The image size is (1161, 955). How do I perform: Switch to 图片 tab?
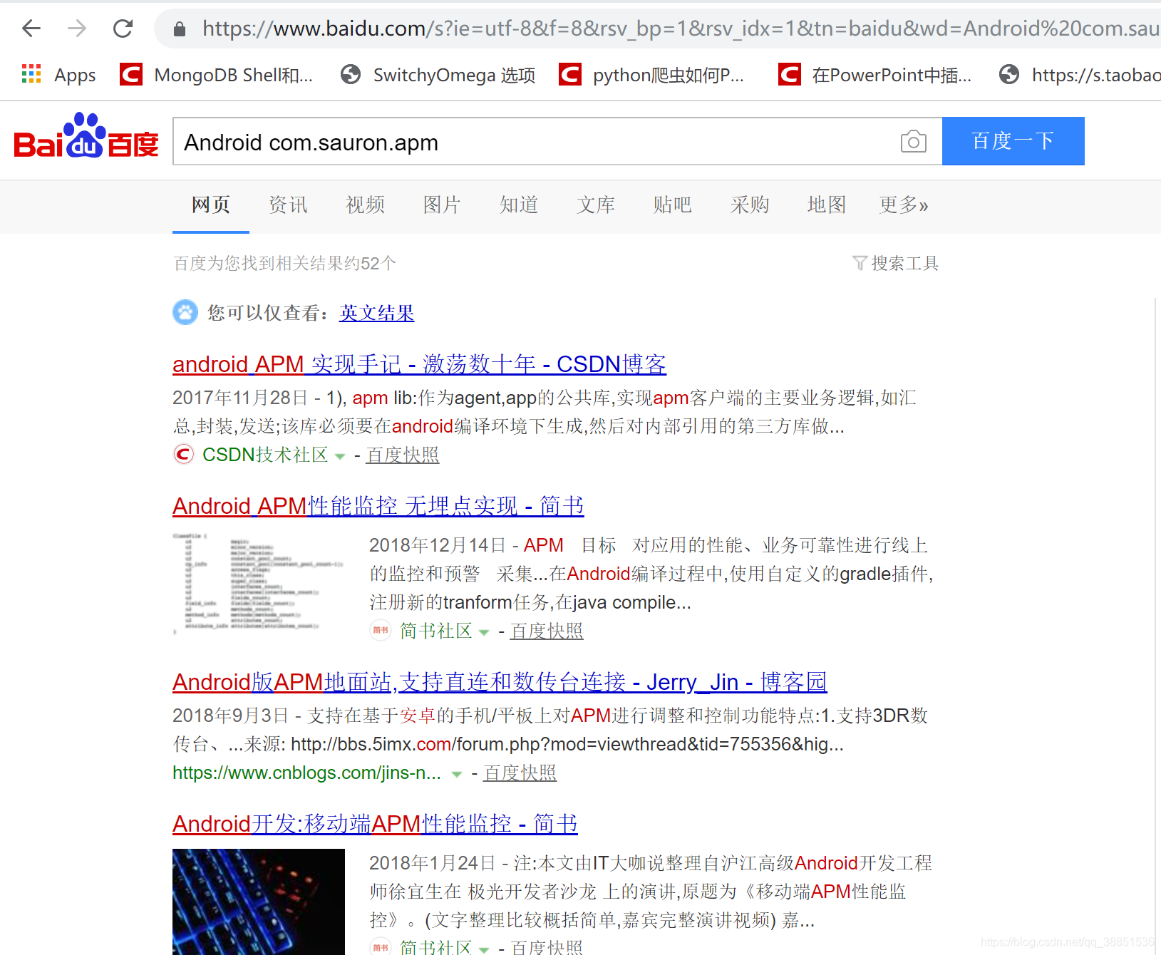point(442,205)
